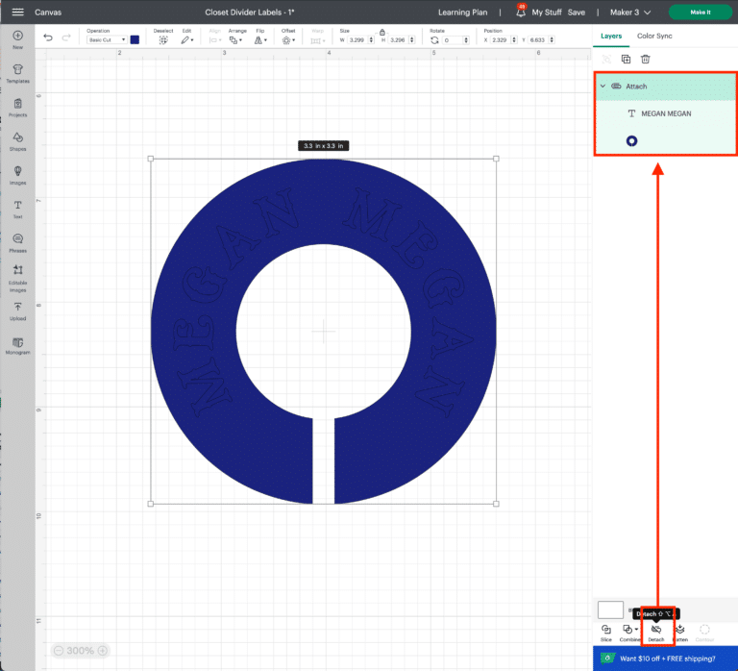Image resolution: width=738 pixels, height=671 pixels.
Task: Open the Operation Basic Cut dropdown
Action: pyautogui.click(x=106, y=39)
